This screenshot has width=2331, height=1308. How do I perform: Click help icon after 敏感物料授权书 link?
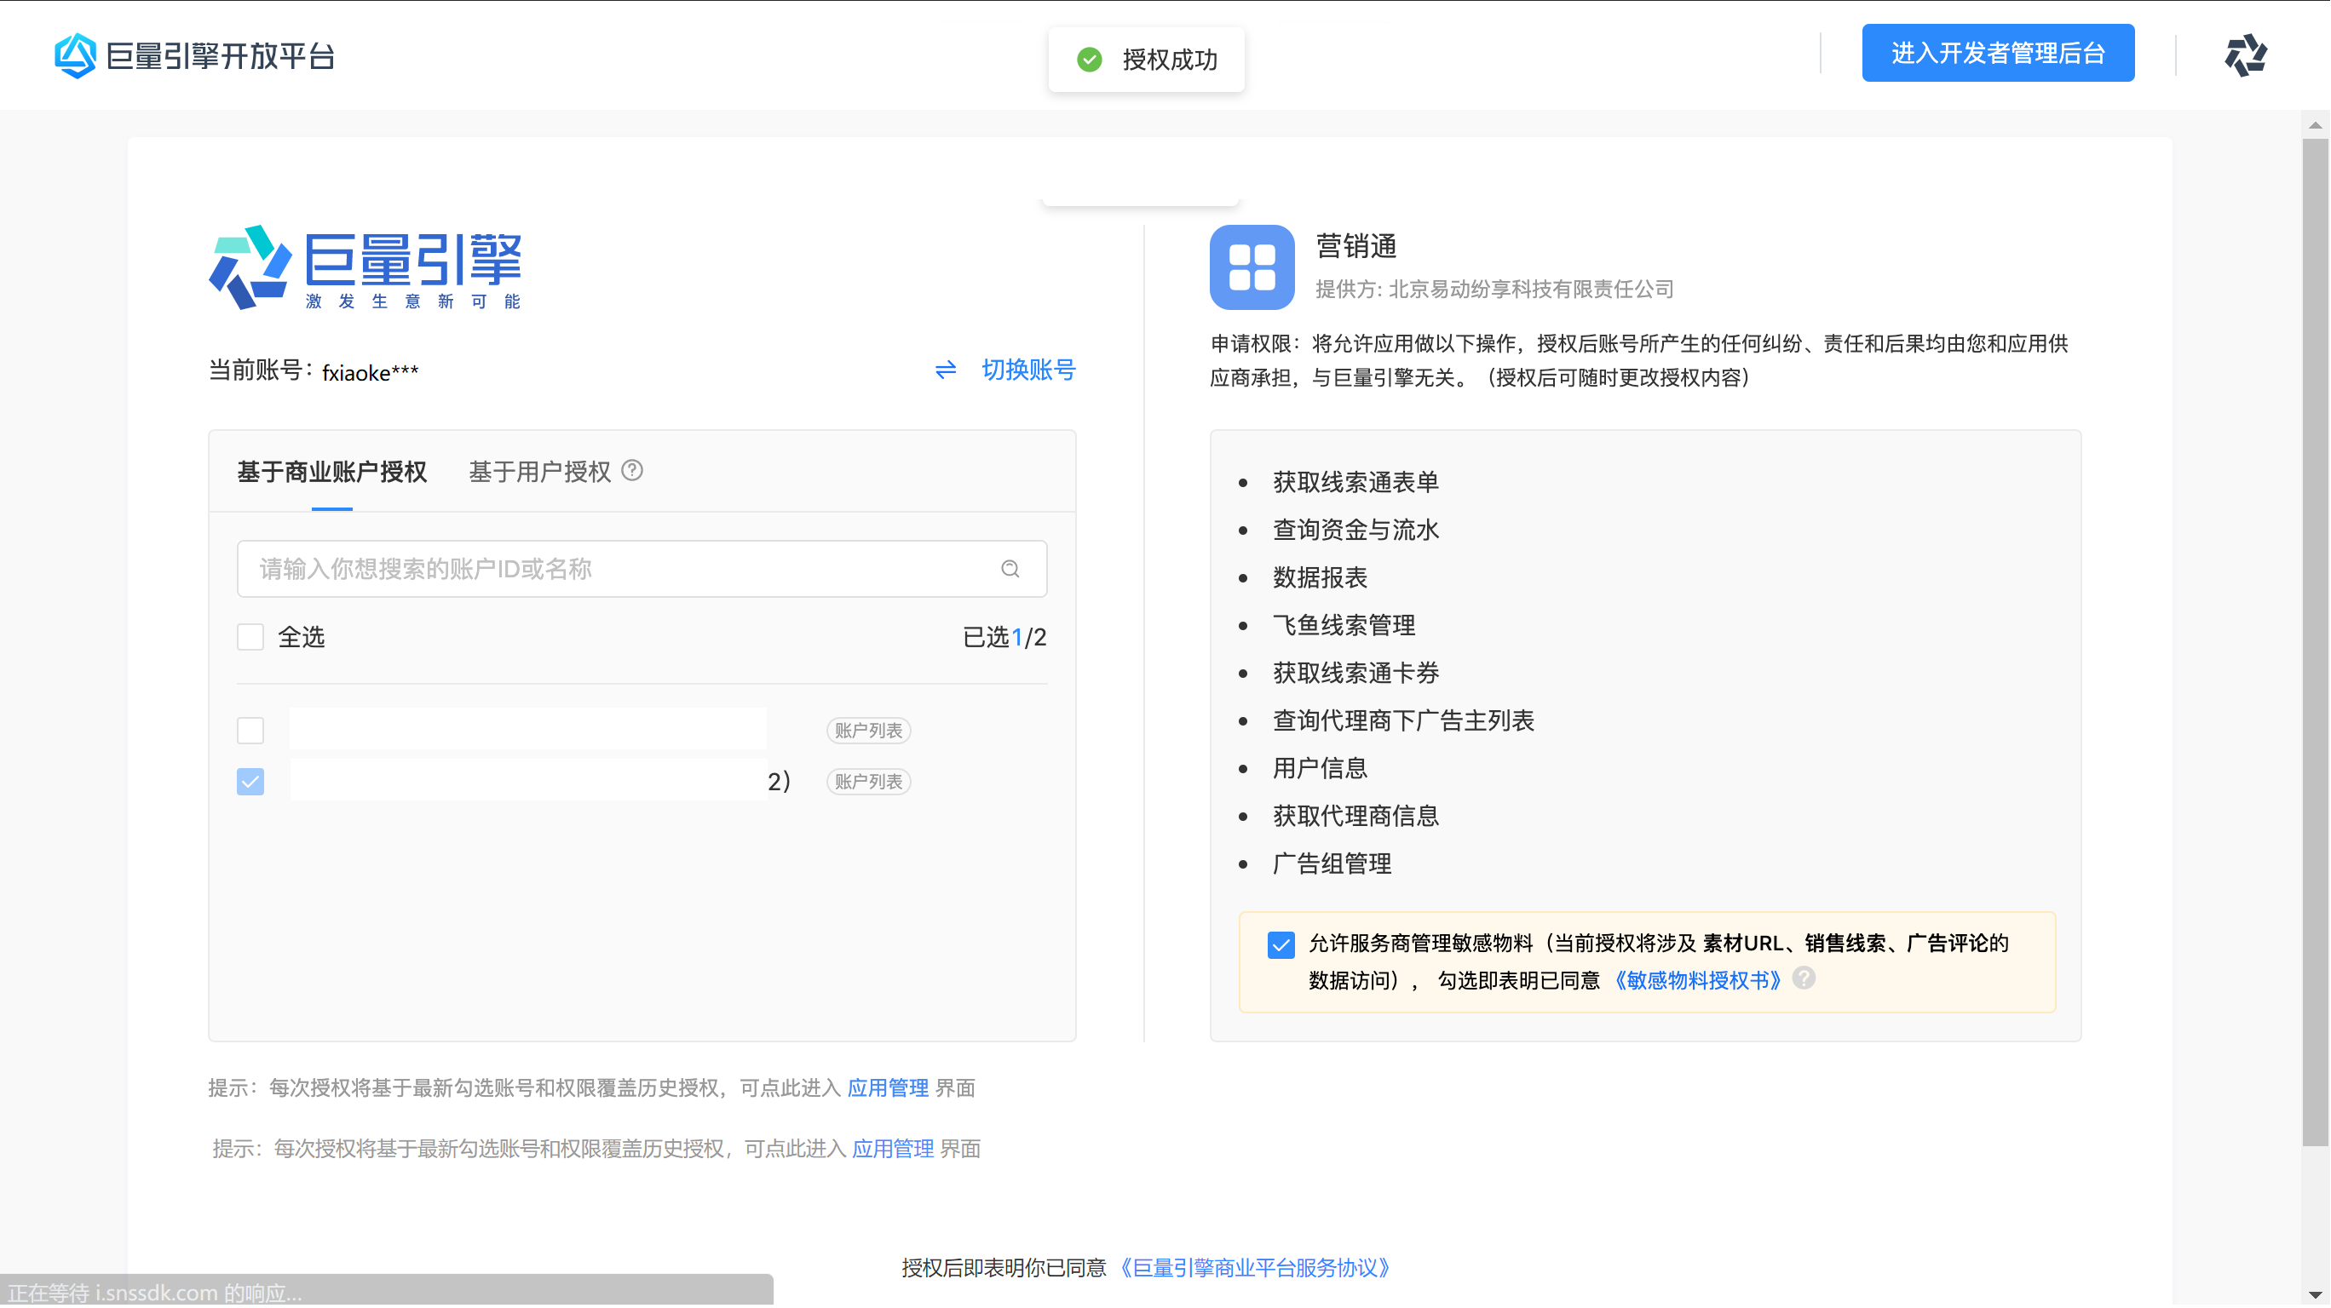click(x=1804, y=978)
